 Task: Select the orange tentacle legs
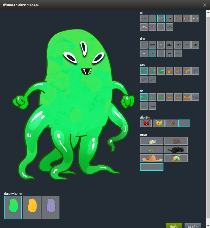point(187,97)
